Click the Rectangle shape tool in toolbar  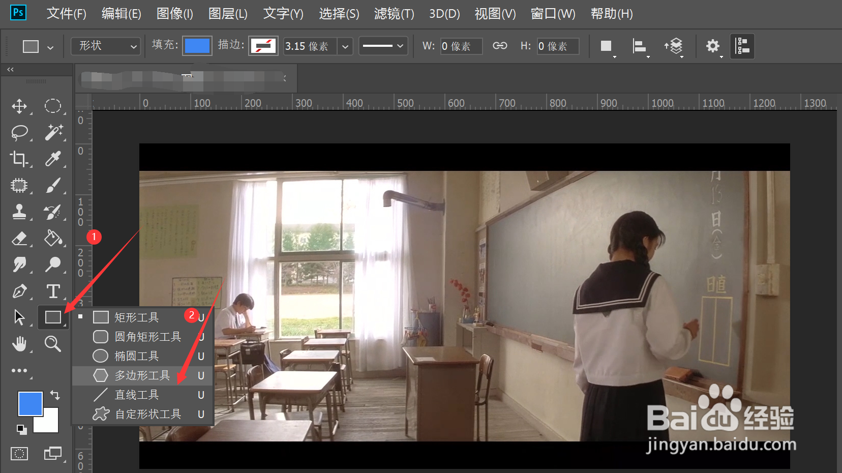(53, 317)
